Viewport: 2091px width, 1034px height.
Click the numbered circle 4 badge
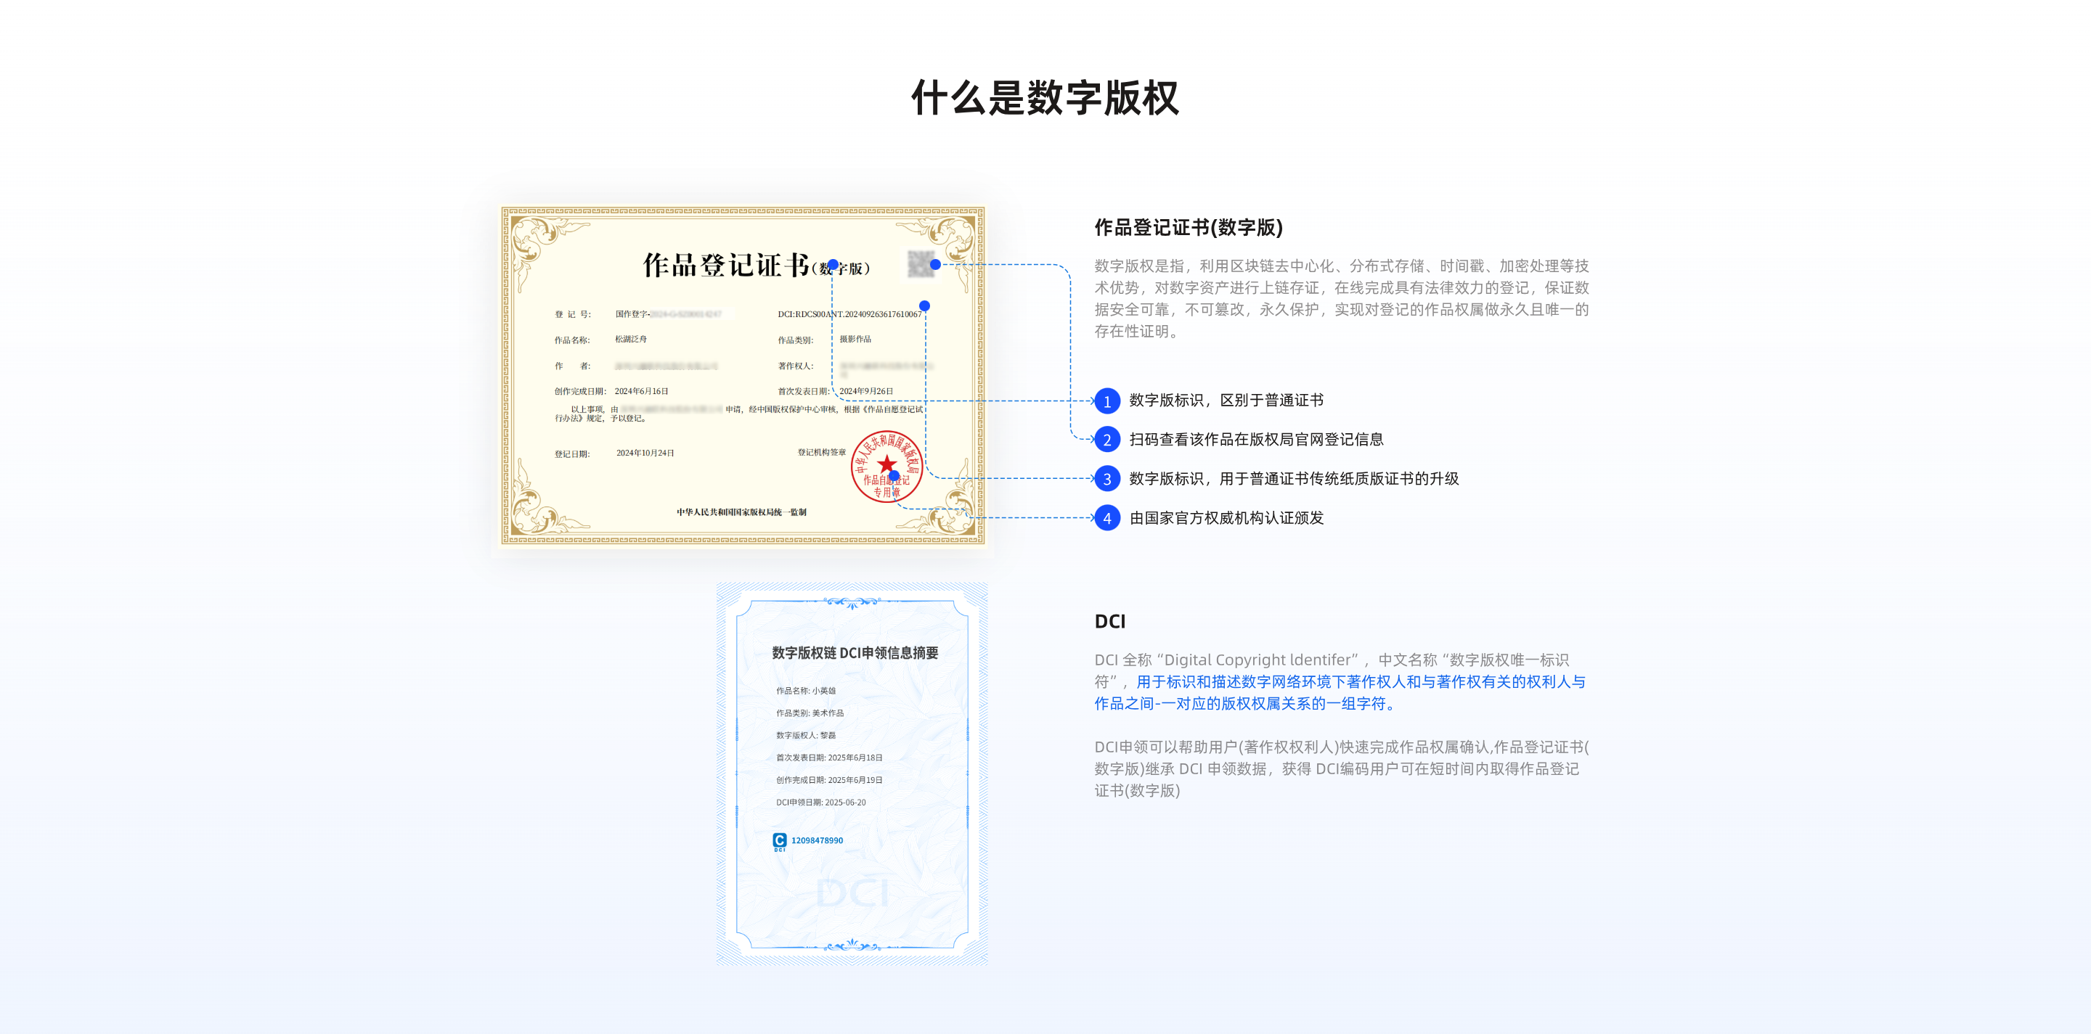point(1106,517)
